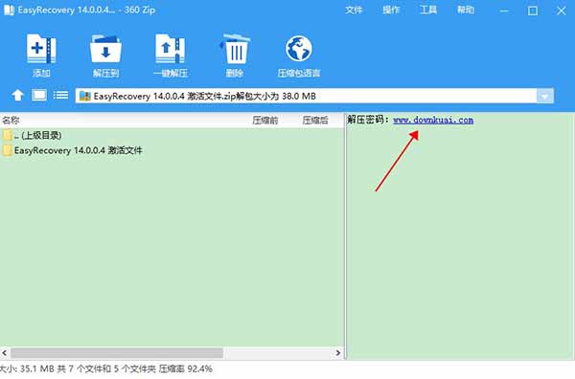Click the archive path address field

(x=307, y=96)
